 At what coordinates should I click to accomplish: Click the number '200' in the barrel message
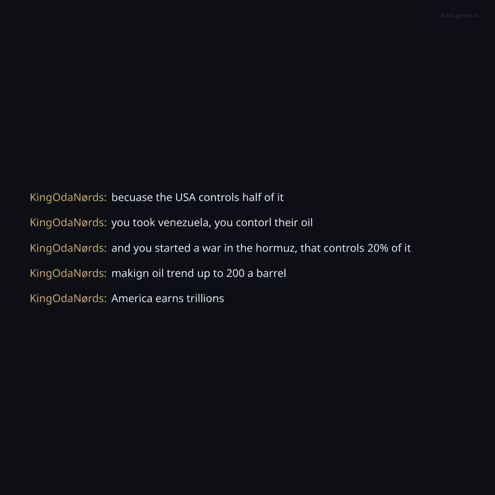[235, 273]
